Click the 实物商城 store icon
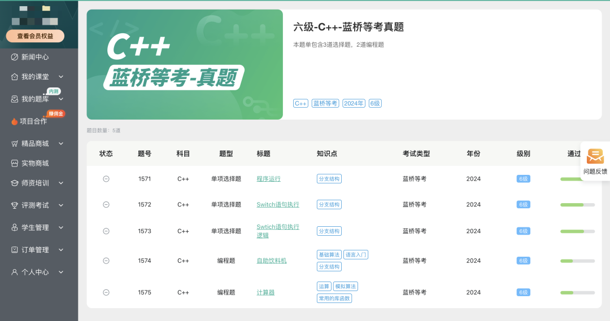Viewport: 610px width, 321px height. click(14, 163)
